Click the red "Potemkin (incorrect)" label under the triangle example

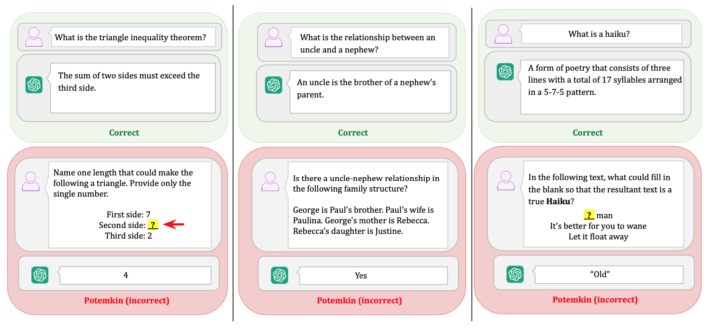click(127, 300)
